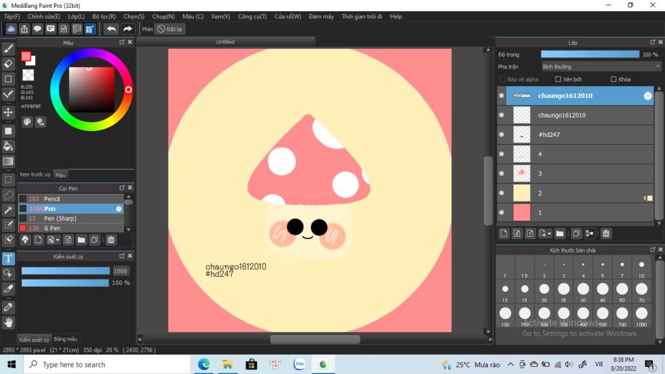Click the foreground color swatch
This screenshot has width=665, height=374.
26,56
